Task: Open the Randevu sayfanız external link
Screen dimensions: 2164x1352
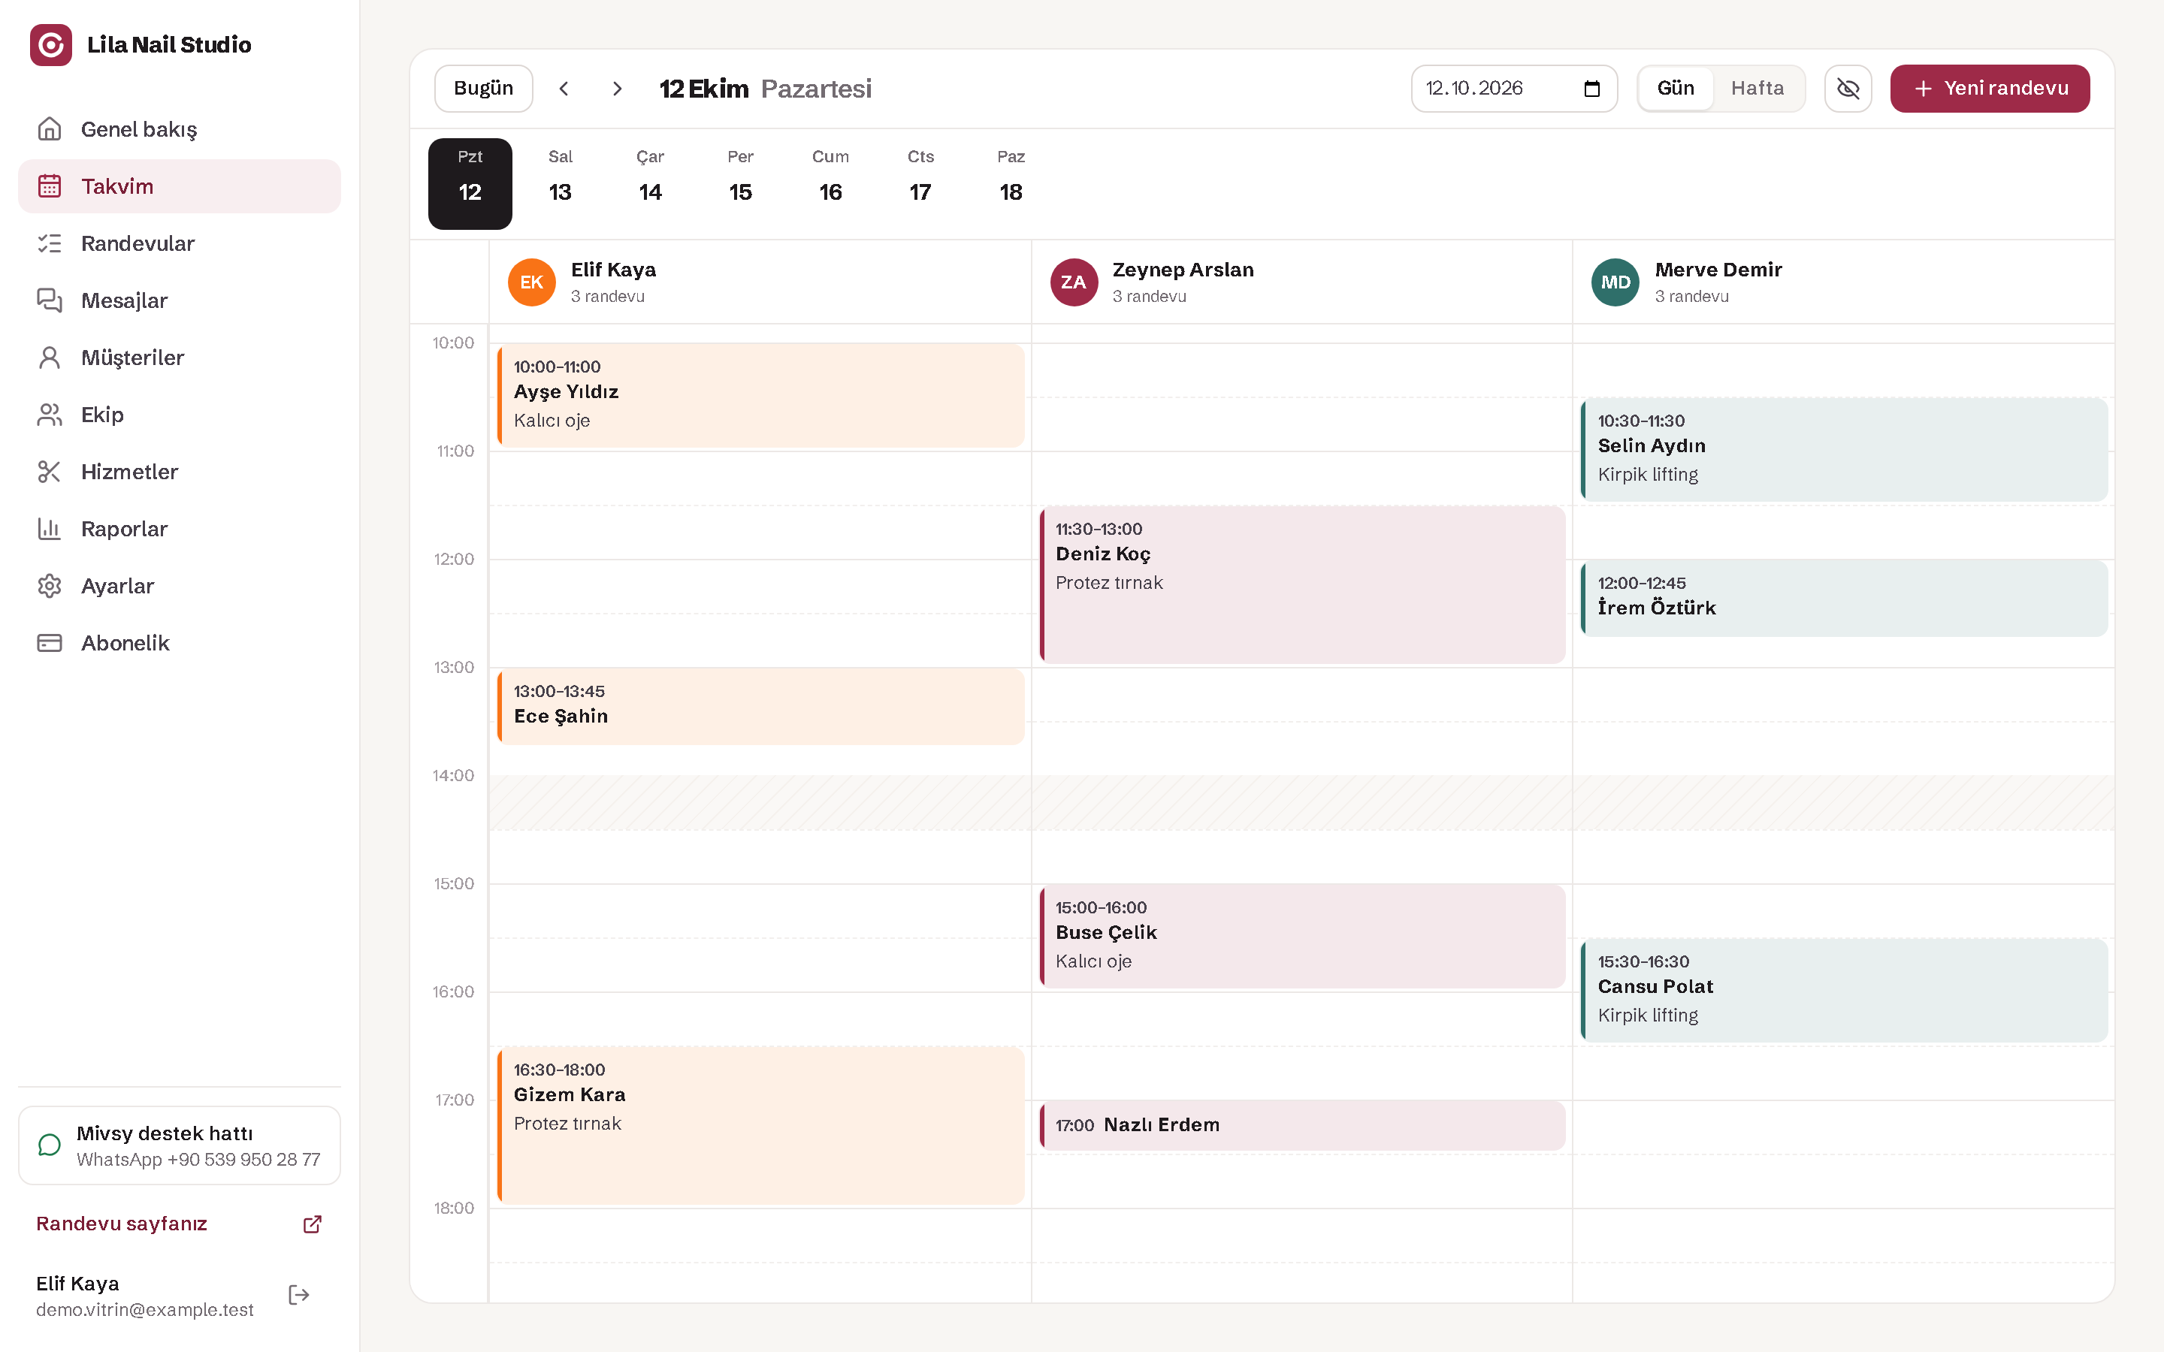Action: (179, 1224)
